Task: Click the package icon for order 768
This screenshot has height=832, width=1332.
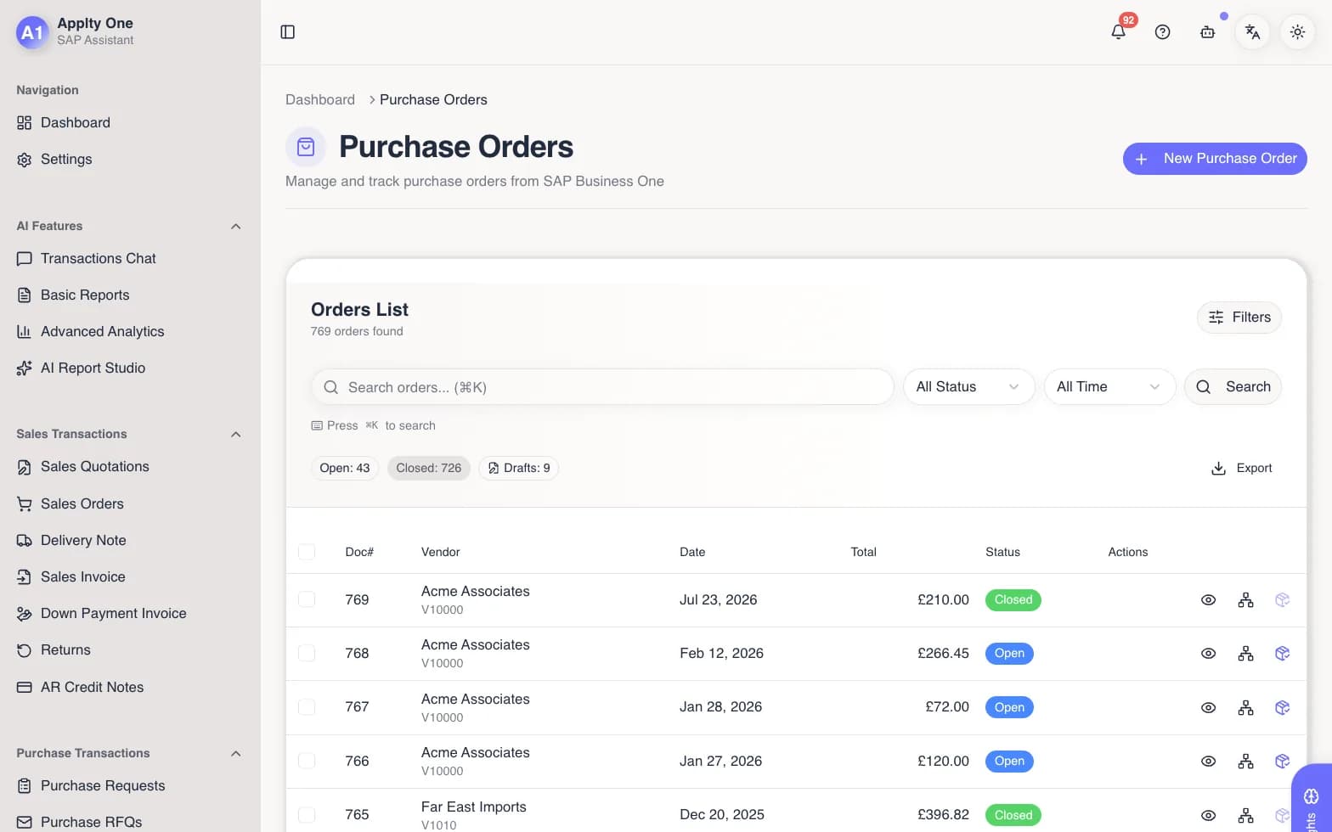Action: click(x=1283, y=654)
